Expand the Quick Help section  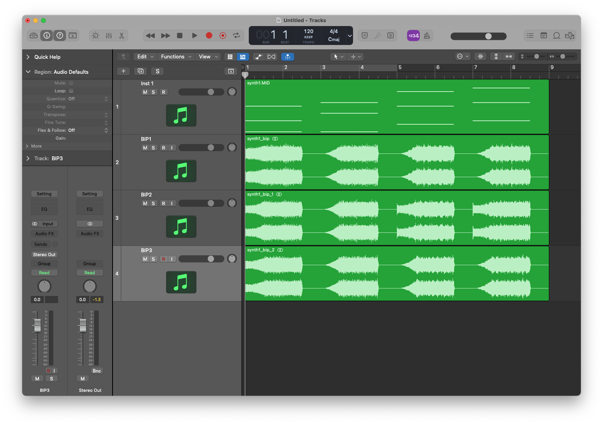pos(28,57)
